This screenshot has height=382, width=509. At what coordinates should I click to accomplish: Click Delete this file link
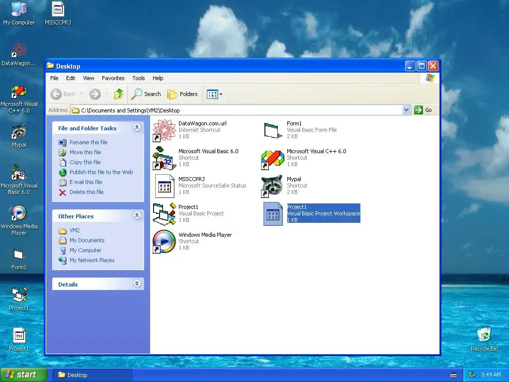tap(86, 192)
